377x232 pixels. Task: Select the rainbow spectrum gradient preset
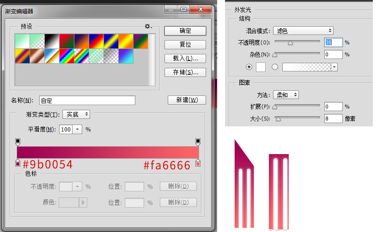click(67, 56)
